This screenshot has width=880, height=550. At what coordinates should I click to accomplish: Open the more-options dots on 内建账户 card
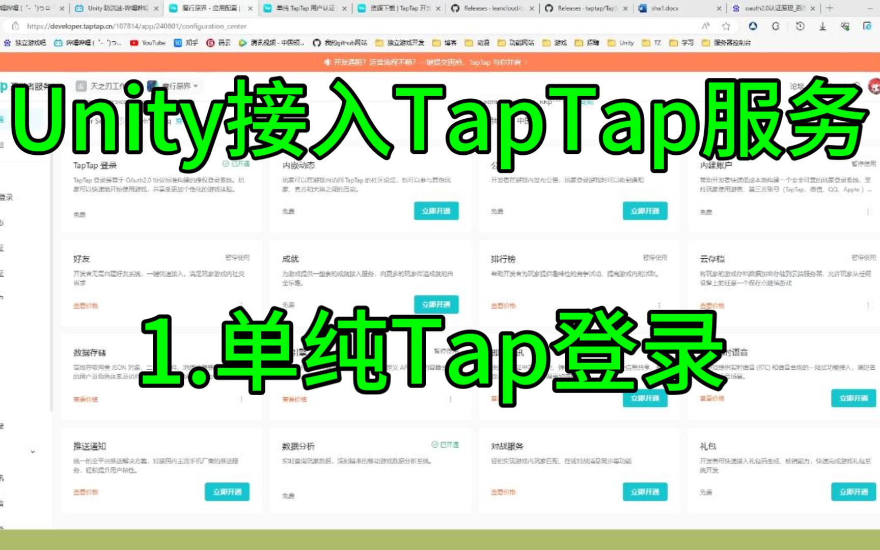click(x=868, y=212)
